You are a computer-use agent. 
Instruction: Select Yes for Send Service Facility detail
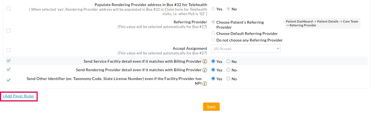point(213,61)
